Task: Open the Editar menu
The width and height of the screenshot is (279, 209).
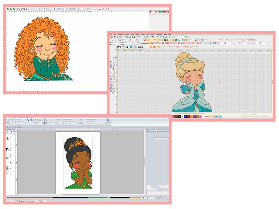Action: click(115, 34)
